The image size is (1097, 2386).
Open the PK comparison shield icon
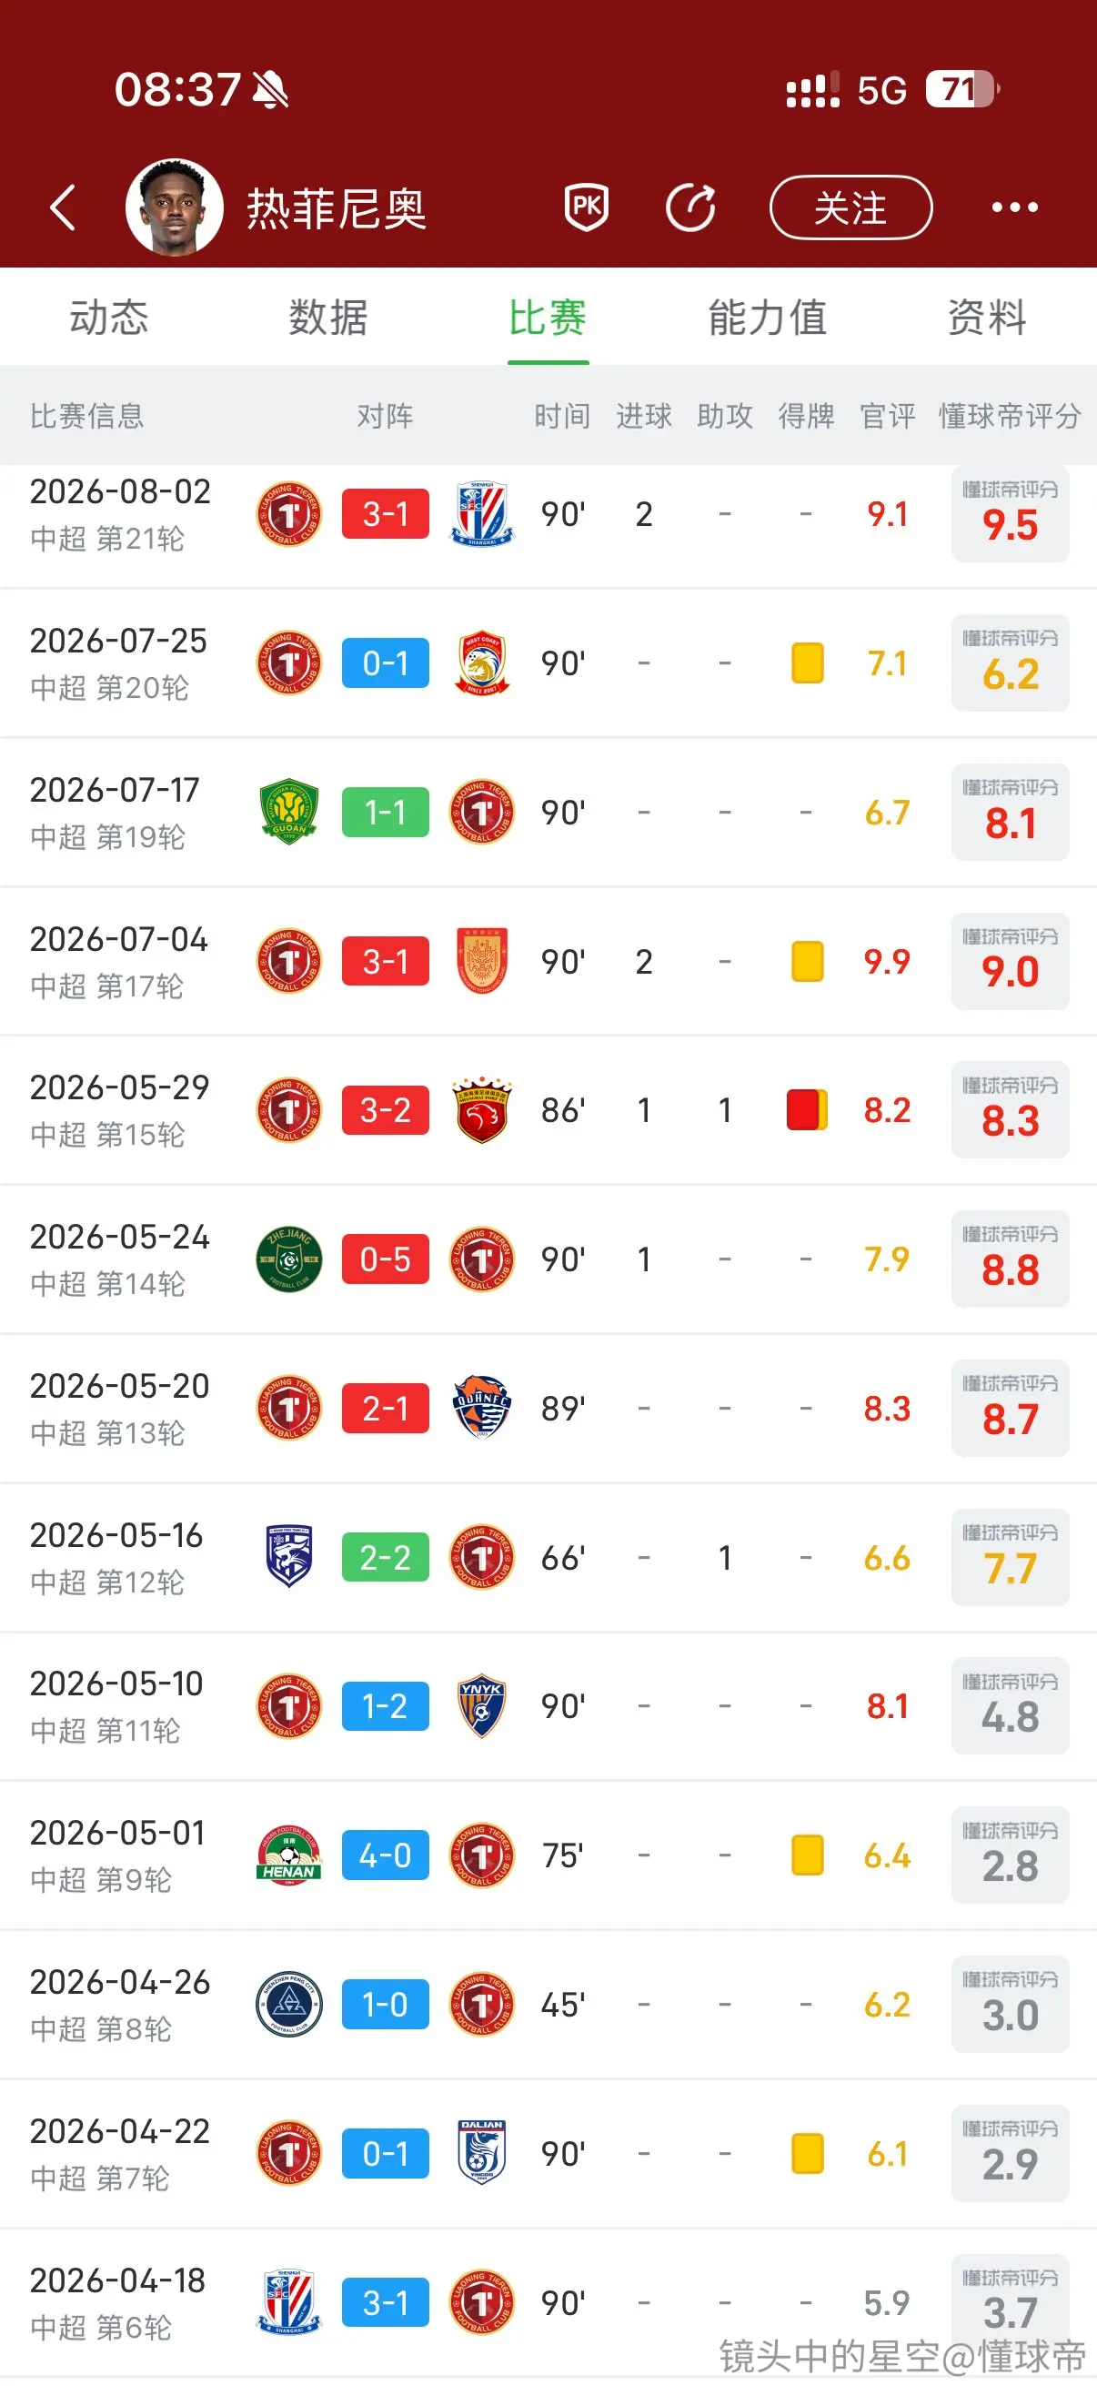[586, 207]
